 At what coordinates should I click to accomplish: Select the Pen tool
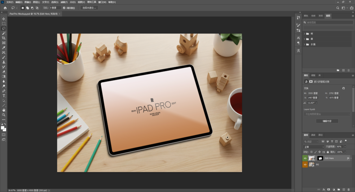coord(3,91)
